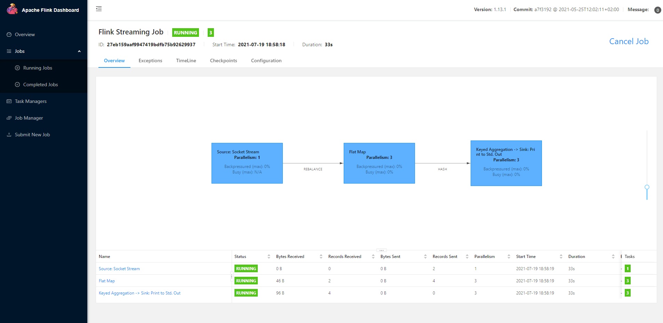Open the Flat Map table link
The width and height of the screenshot is (663, 323).
(107, 281)
